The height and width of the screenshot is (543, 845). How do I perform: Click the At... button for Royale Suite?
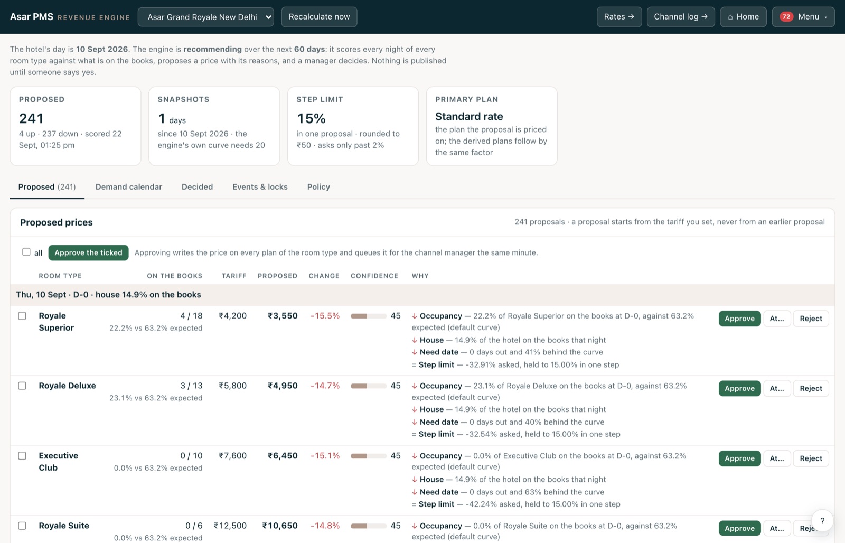pos(777,528)
